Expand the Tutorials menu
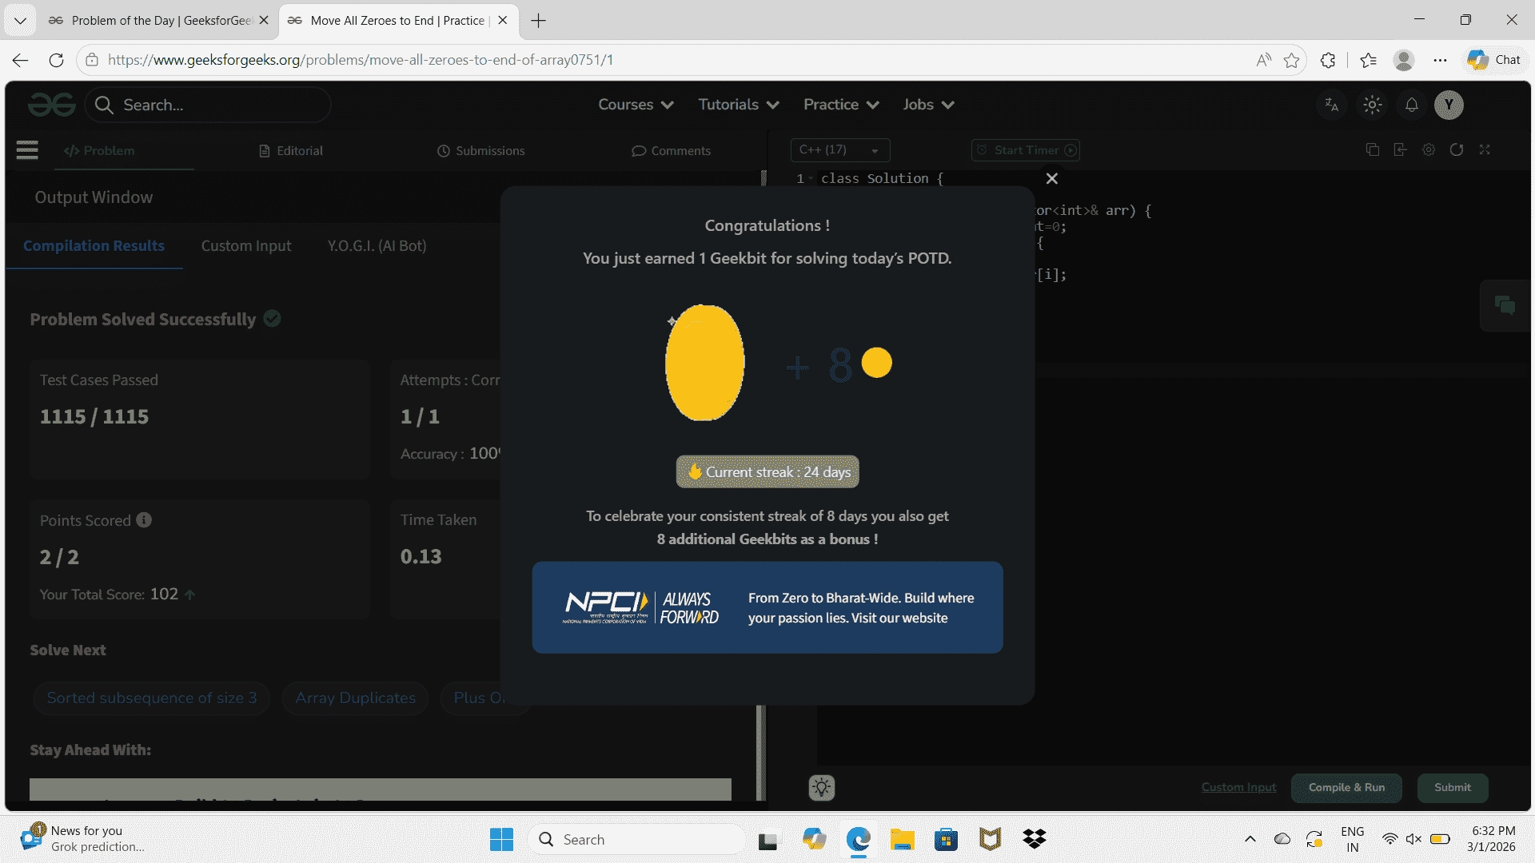The height and width of the screenshot is (863, 1535). tap(739, 105)
